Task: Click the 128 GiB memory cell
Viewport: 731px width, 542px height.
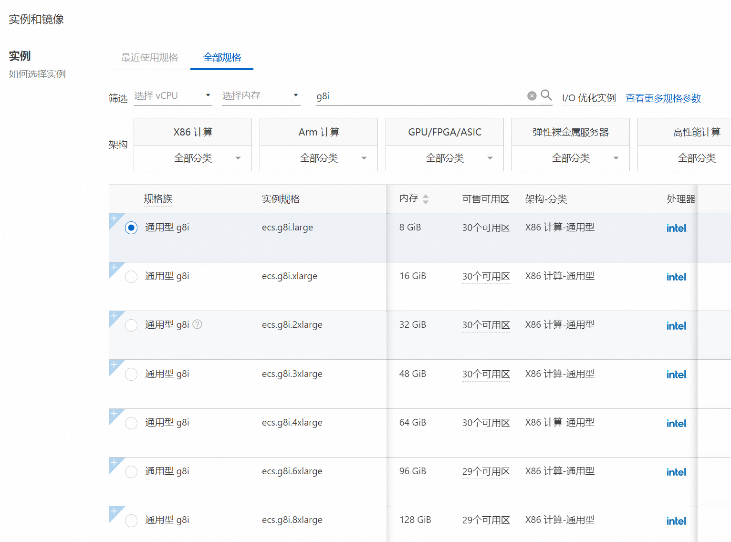Action: pyautogui.click(x=415, y=520)
